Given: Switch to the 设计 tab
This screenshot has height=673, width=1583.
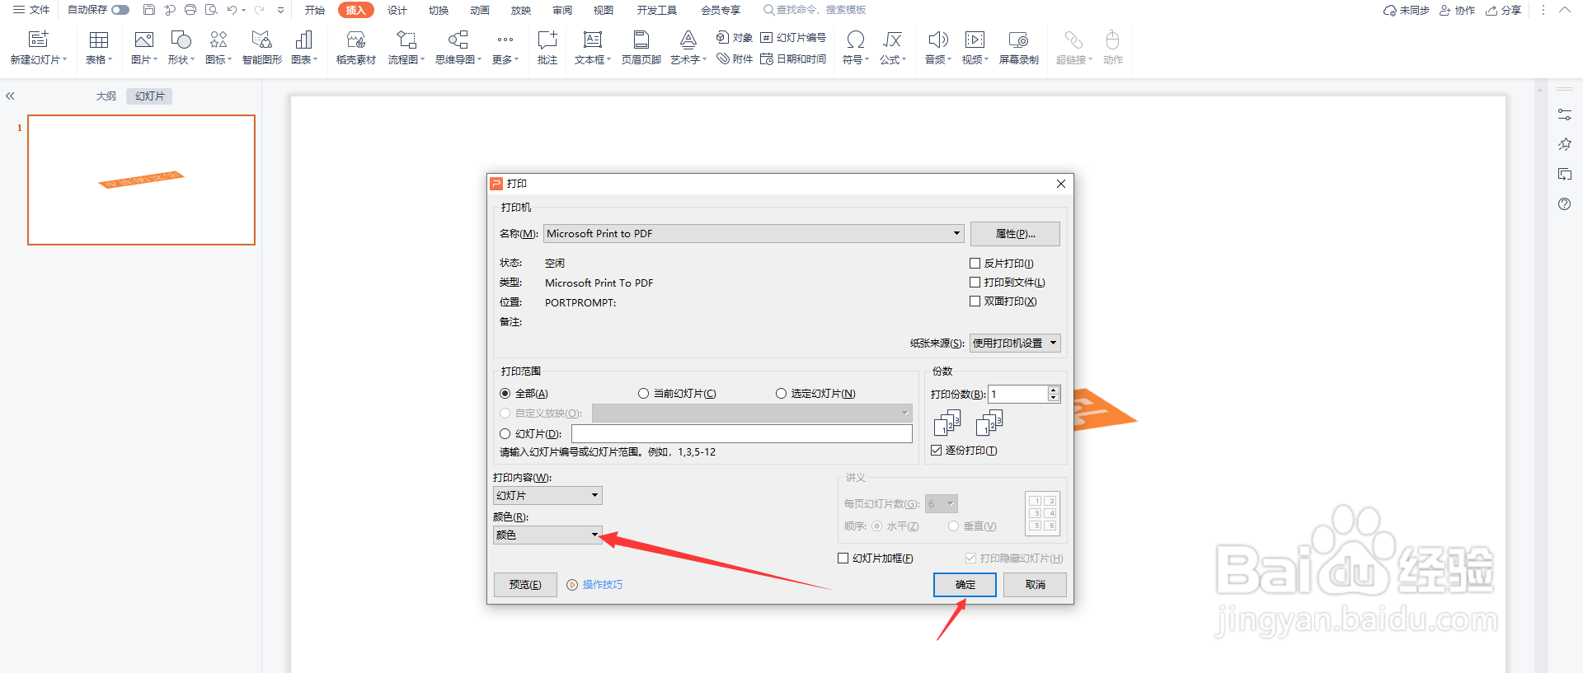Looking at the screenshot, I should 397,10.
